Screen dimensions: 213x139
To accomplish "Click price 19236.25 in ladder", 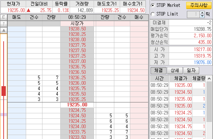I will 77,77.
